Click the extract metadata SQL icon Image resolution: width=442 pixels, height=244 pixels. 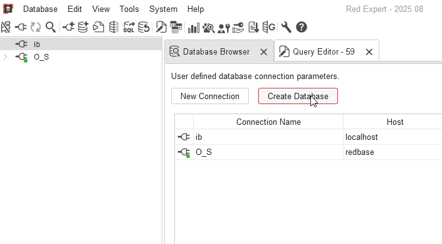click(x=129, y=28)
